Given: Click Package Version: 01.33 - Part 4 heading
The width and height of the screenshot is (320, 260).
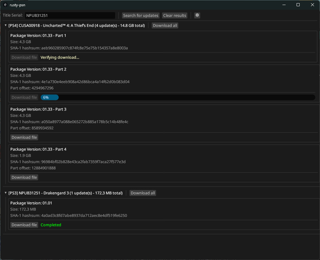Looking at the screenshot, I should 38,149.
